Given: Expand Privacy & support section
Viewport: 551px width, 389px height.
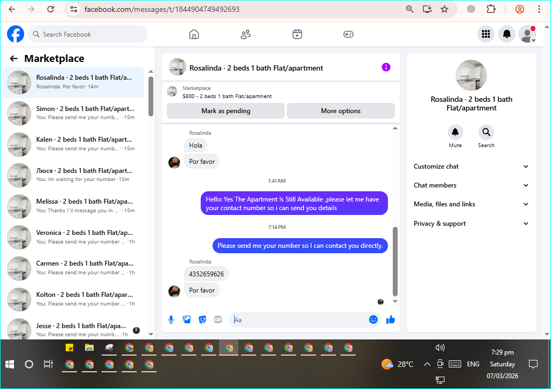Looking at the screenshot, I should pos(471,224).
